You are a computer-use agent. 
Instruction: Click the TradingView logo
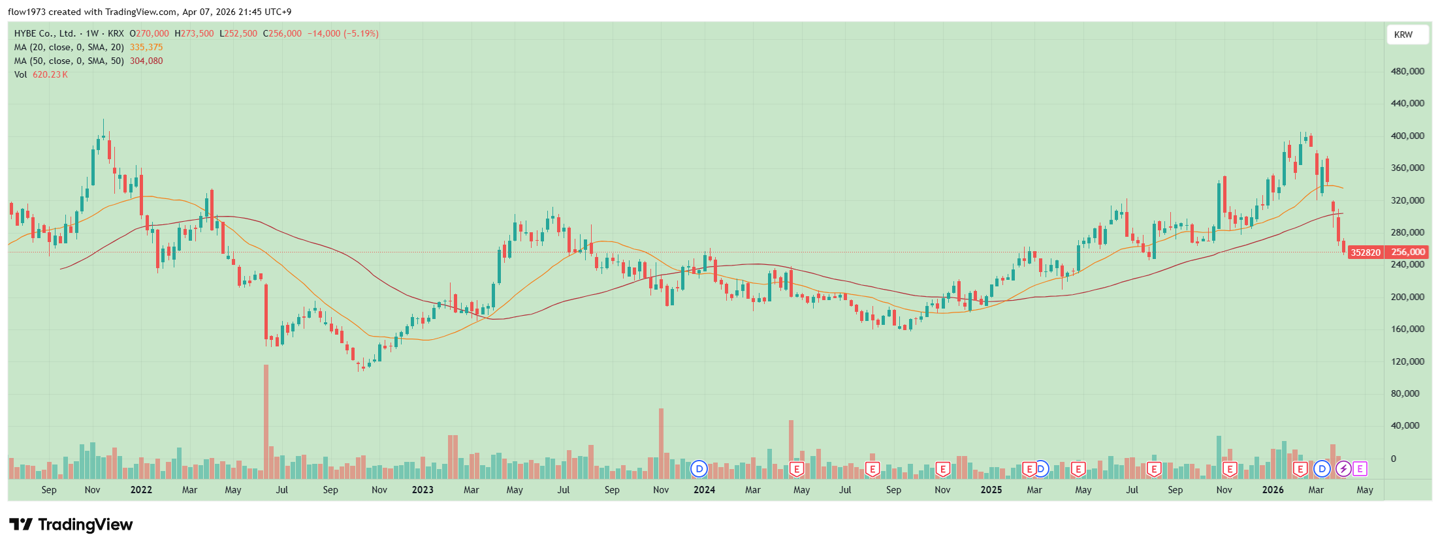coord(71,525)
